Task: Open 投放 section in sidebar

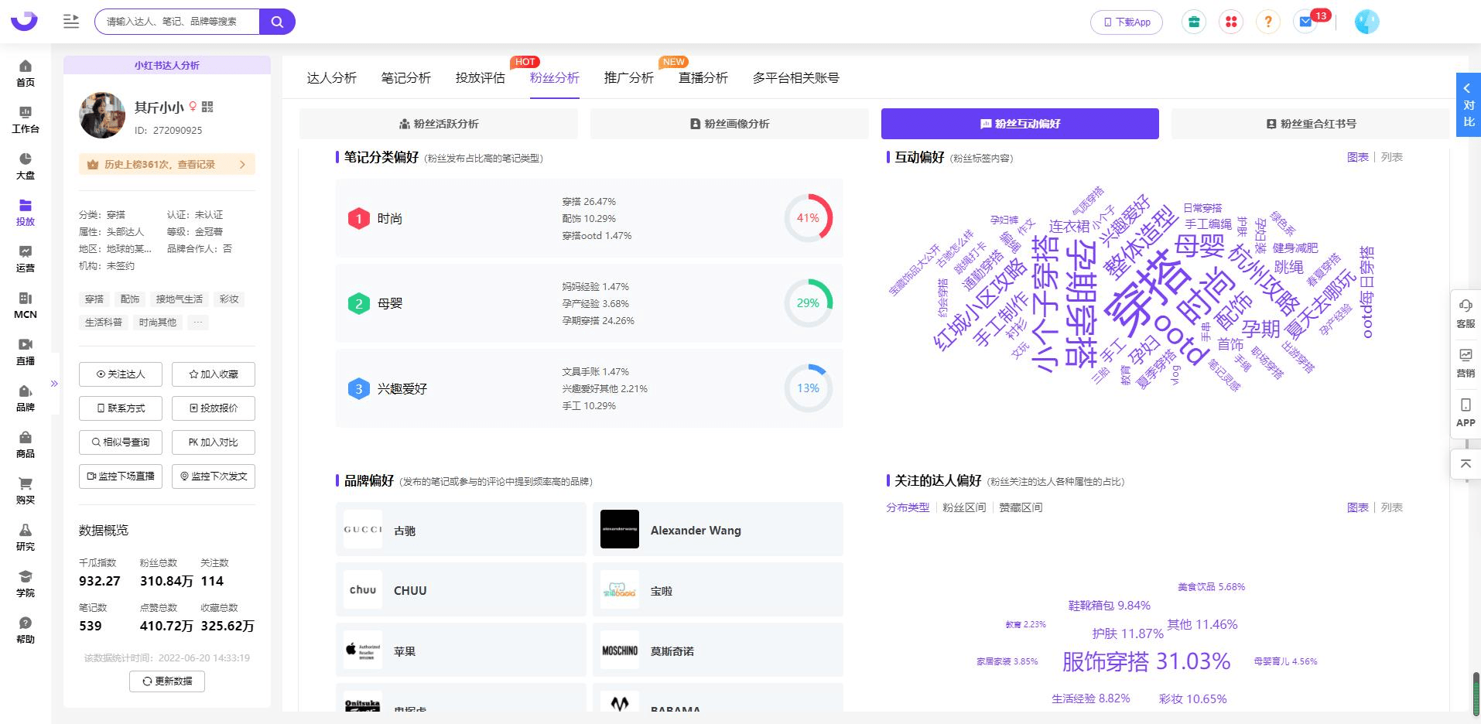Action: (26, 213)
